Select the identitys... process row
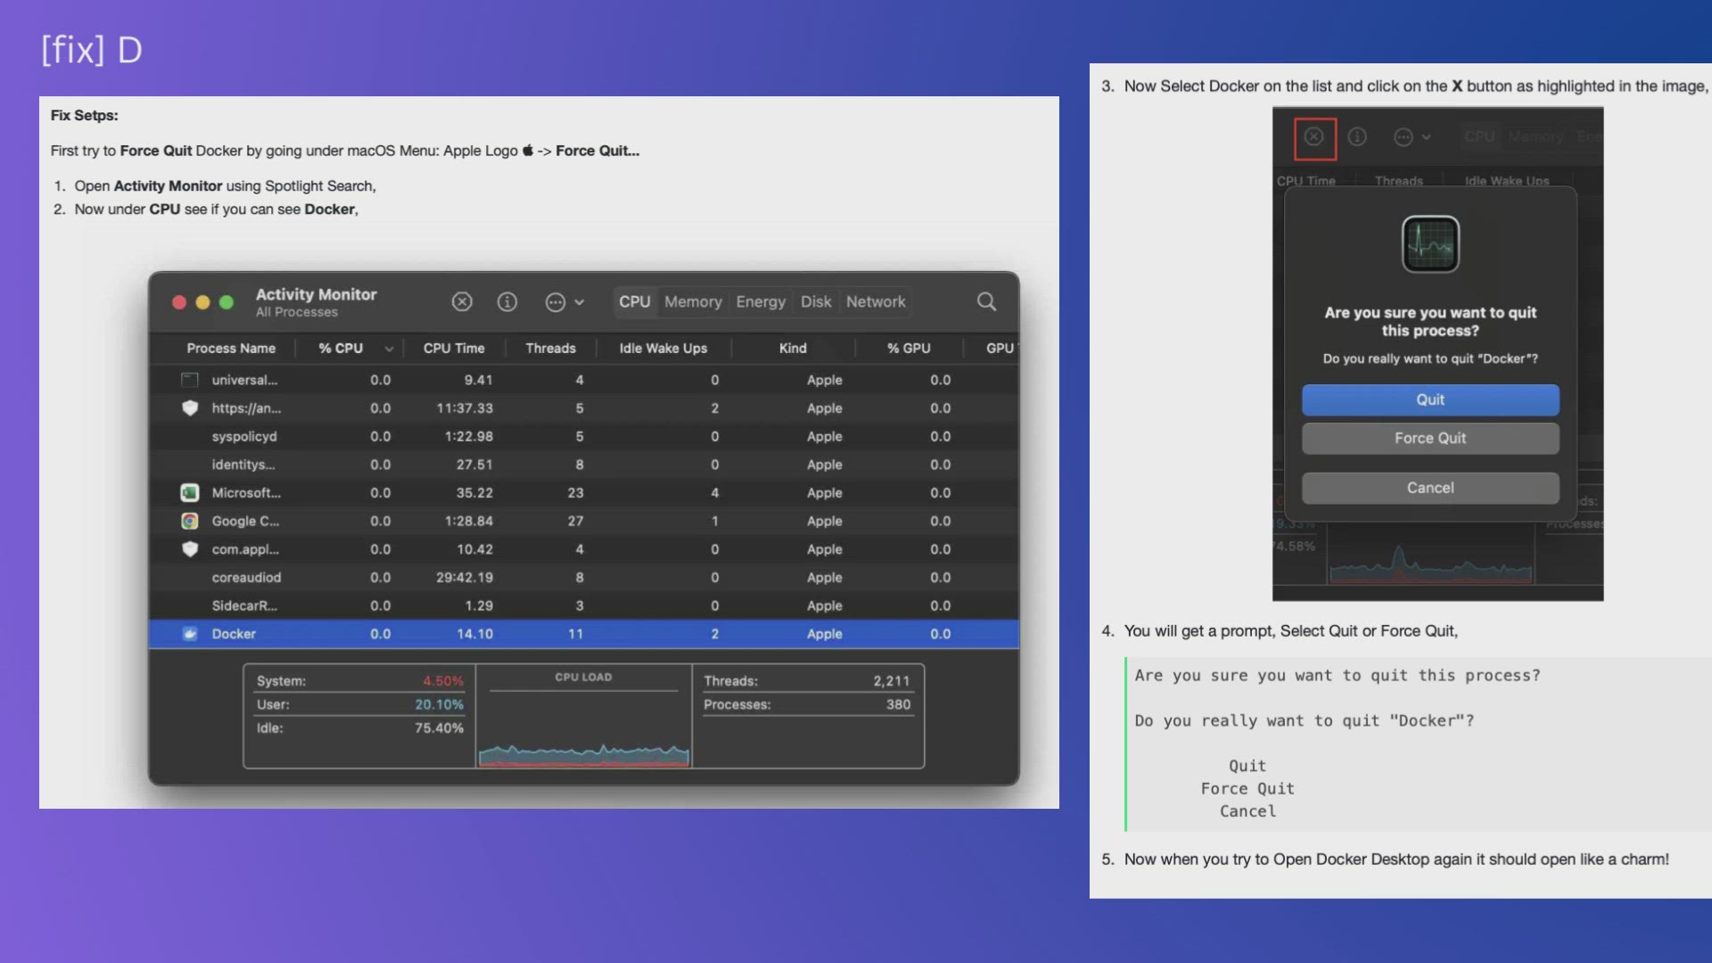 pyautogui.click(x=584, y=465)
